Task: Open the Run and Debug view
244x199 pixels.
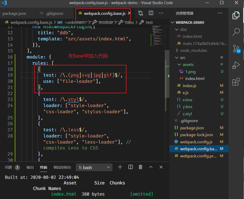Action: [236, 65]
